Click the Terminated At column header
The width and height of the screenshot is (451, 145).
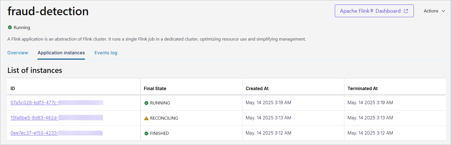[x=362, y=88]
